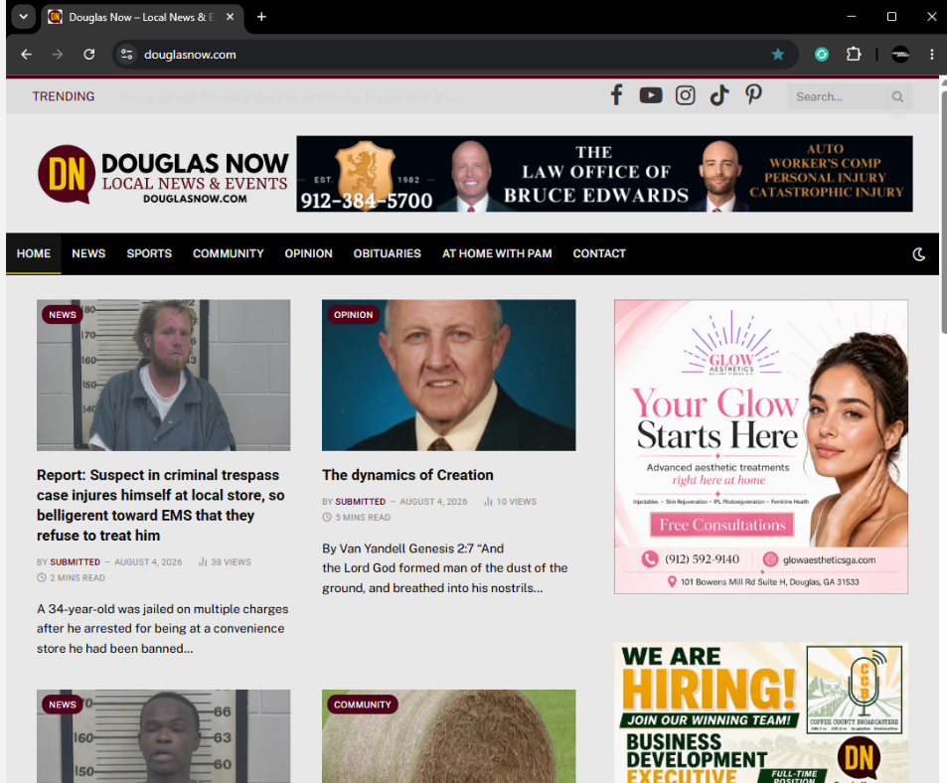Open the trespass suspect mugshot thumbnail

click(x=163, y=375)
